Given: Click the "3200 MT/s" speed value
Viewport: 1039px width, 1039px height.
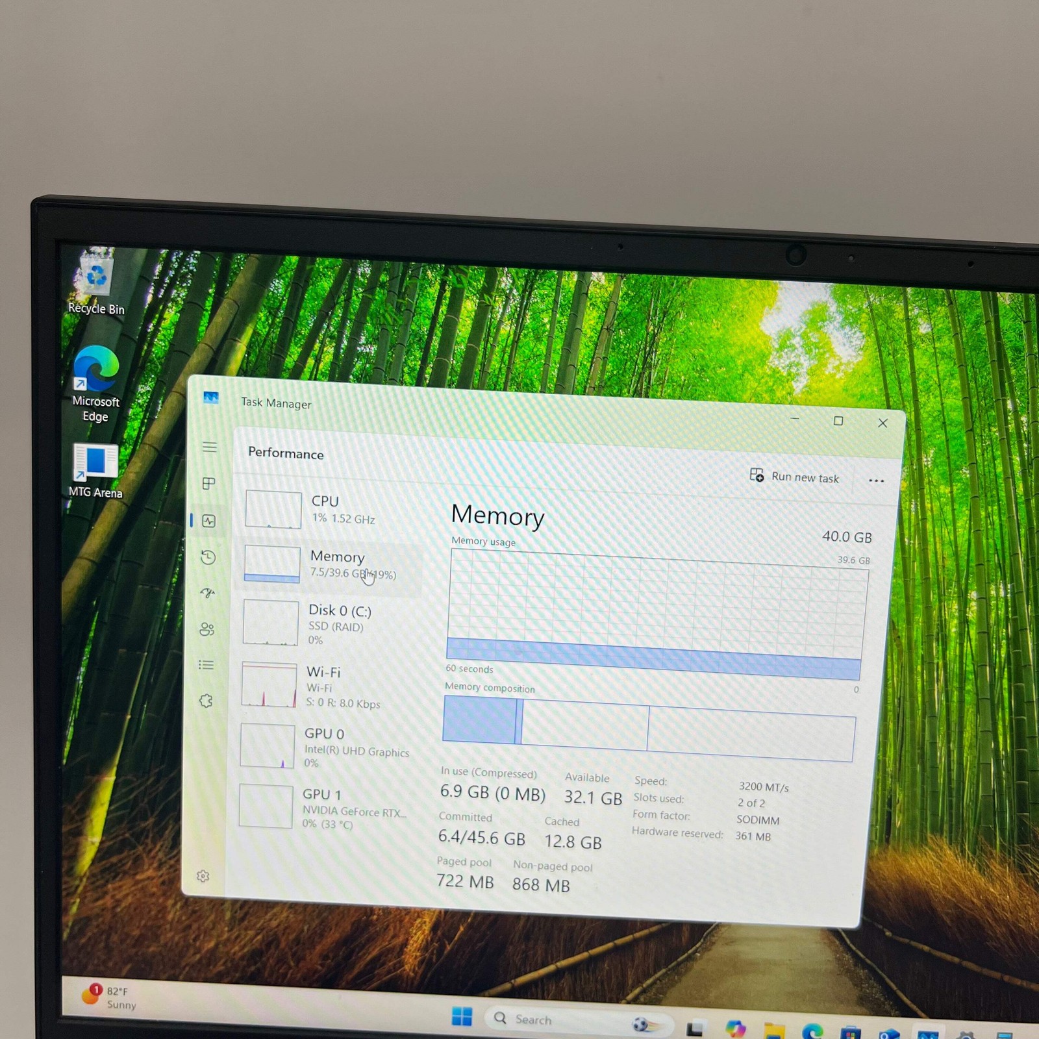Looking at the screenshot, I should 764,787.
